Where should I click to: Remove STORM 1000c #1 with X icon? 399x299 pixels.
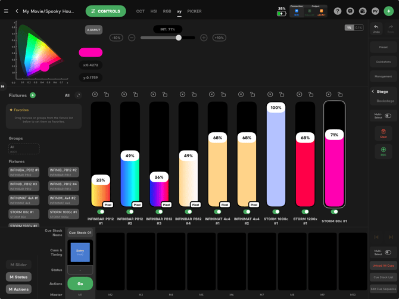pyautogui.click(x=270, y=95)
